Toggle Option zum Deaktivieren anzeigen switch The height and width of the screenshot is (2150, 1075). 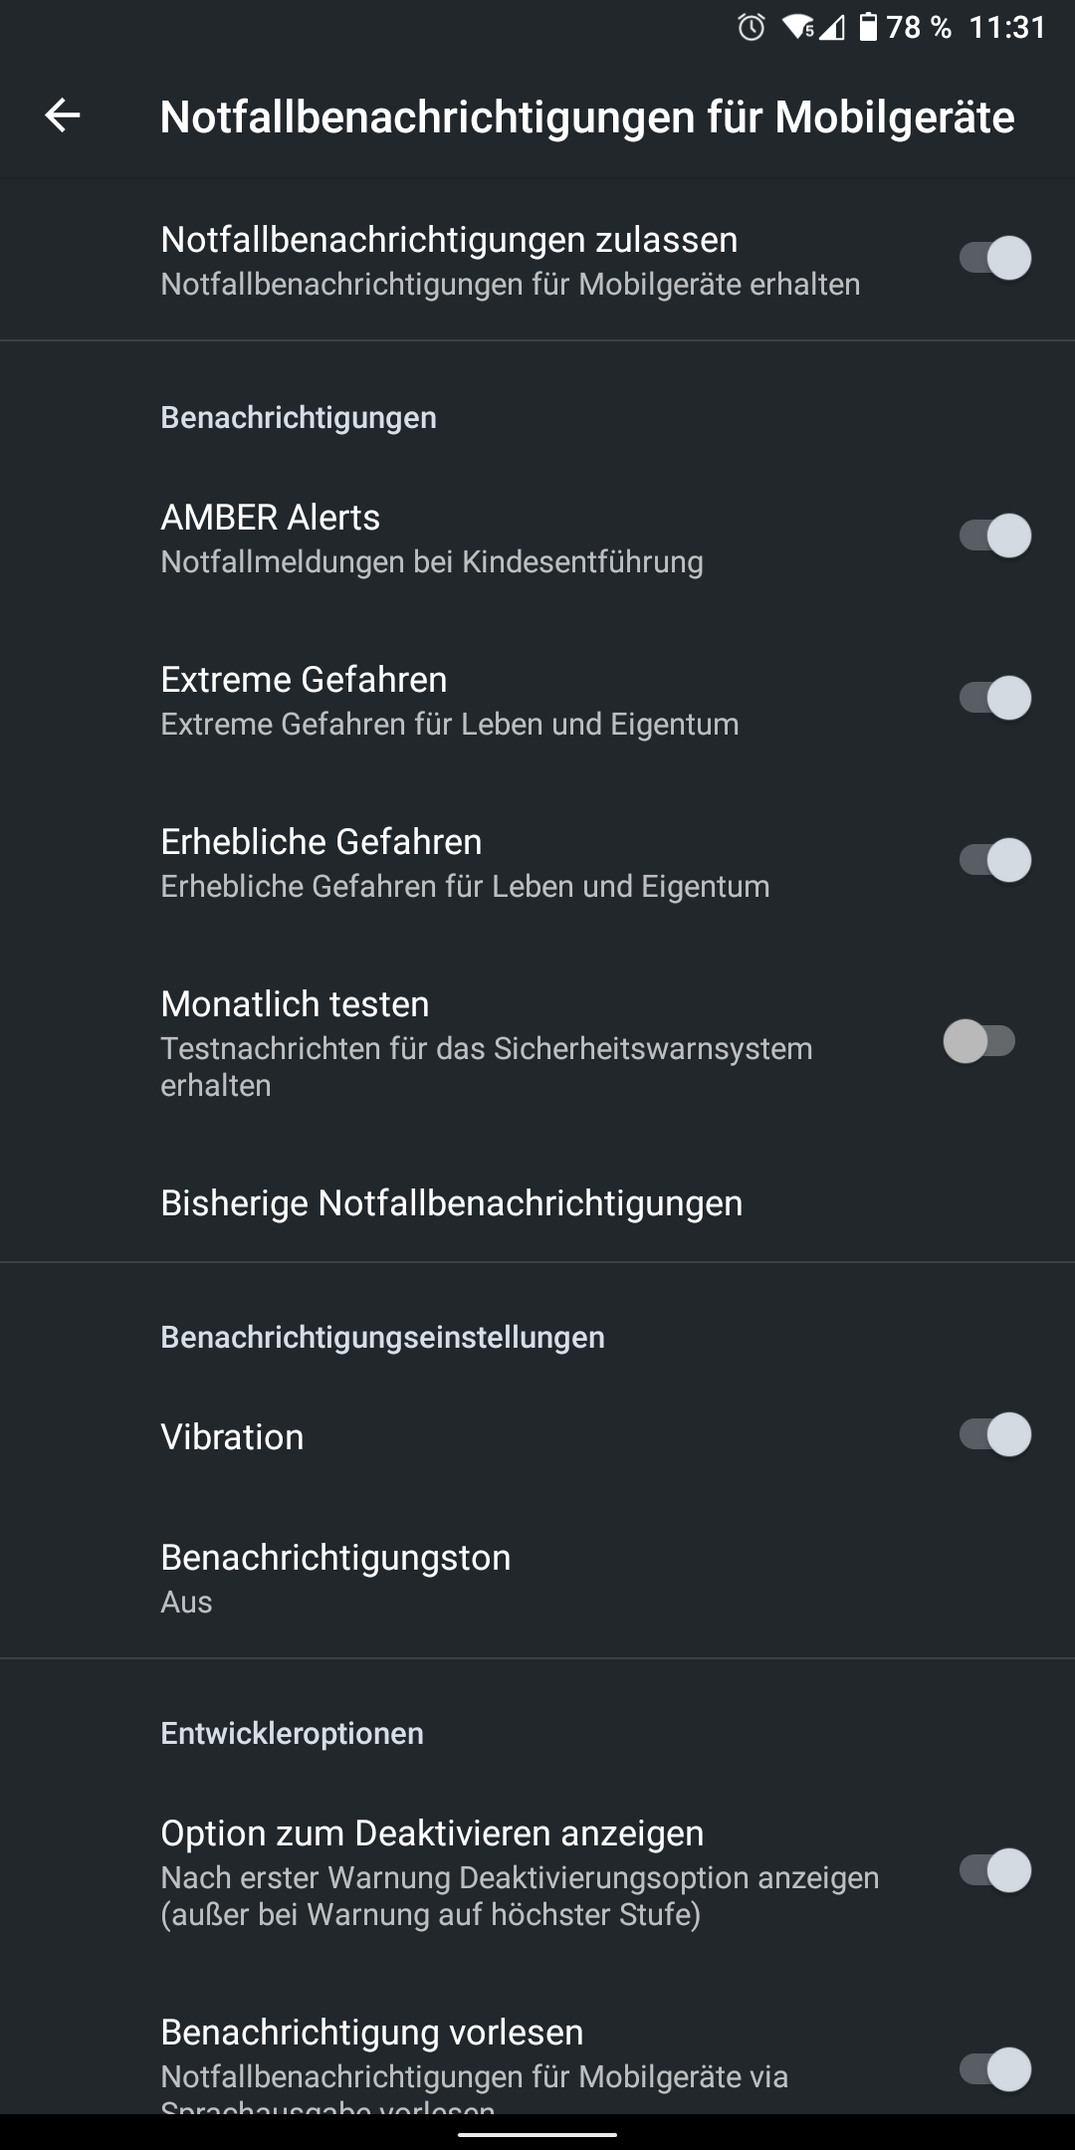(x=994, y=1870)
